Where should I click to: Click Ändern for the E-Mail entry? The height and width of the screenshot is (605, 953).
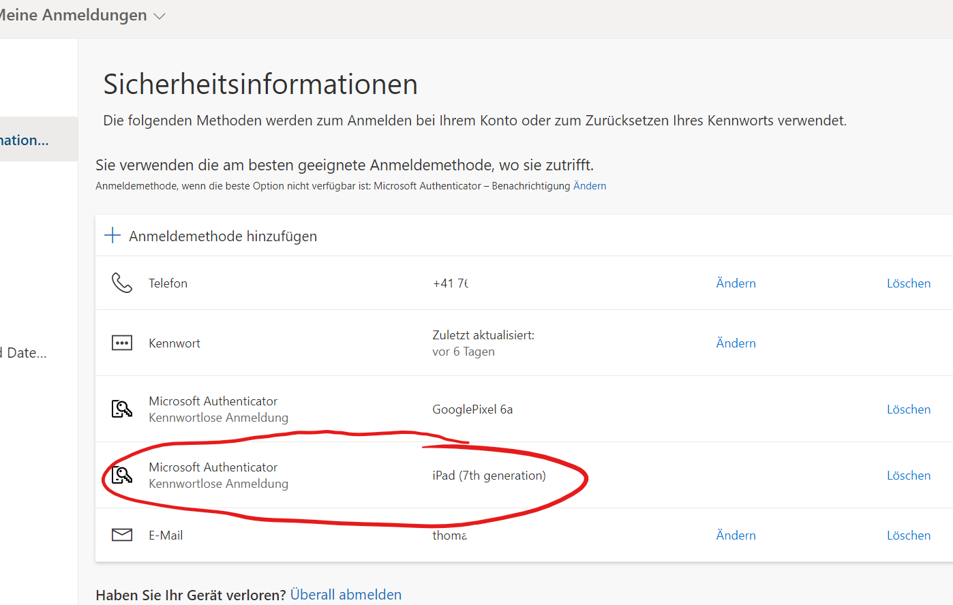tap(736, 536)
